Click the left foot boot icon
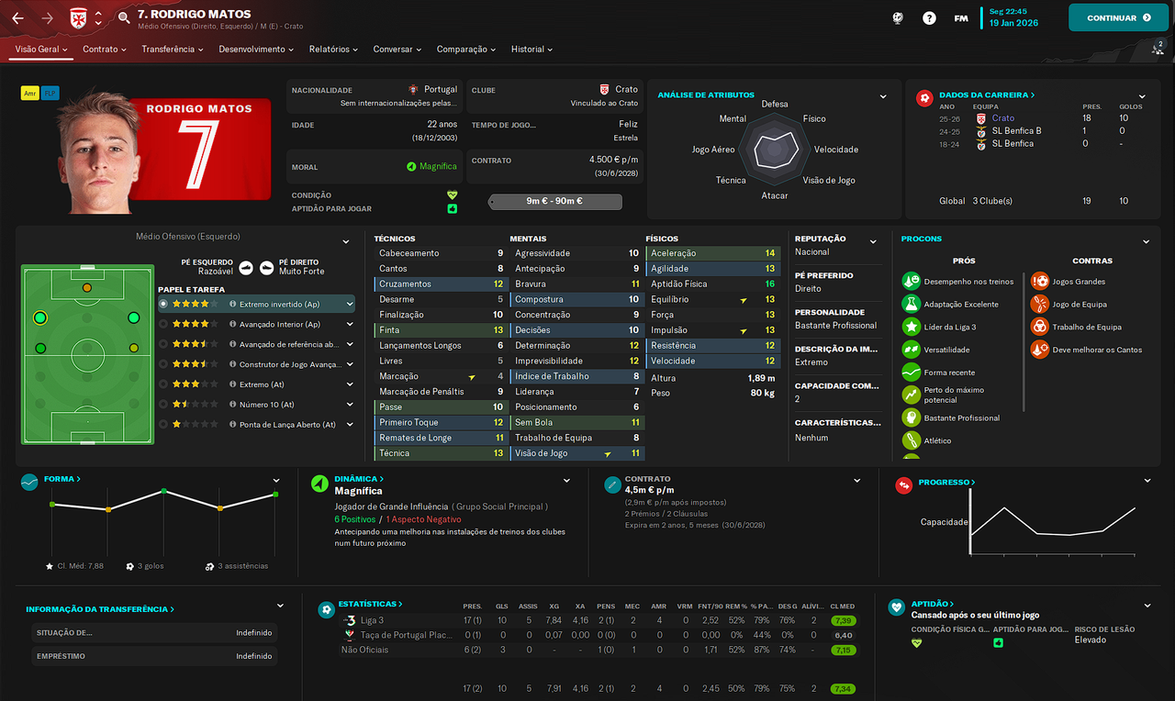Viewport: 1175px width, 701px height. [x=245, y=267]
